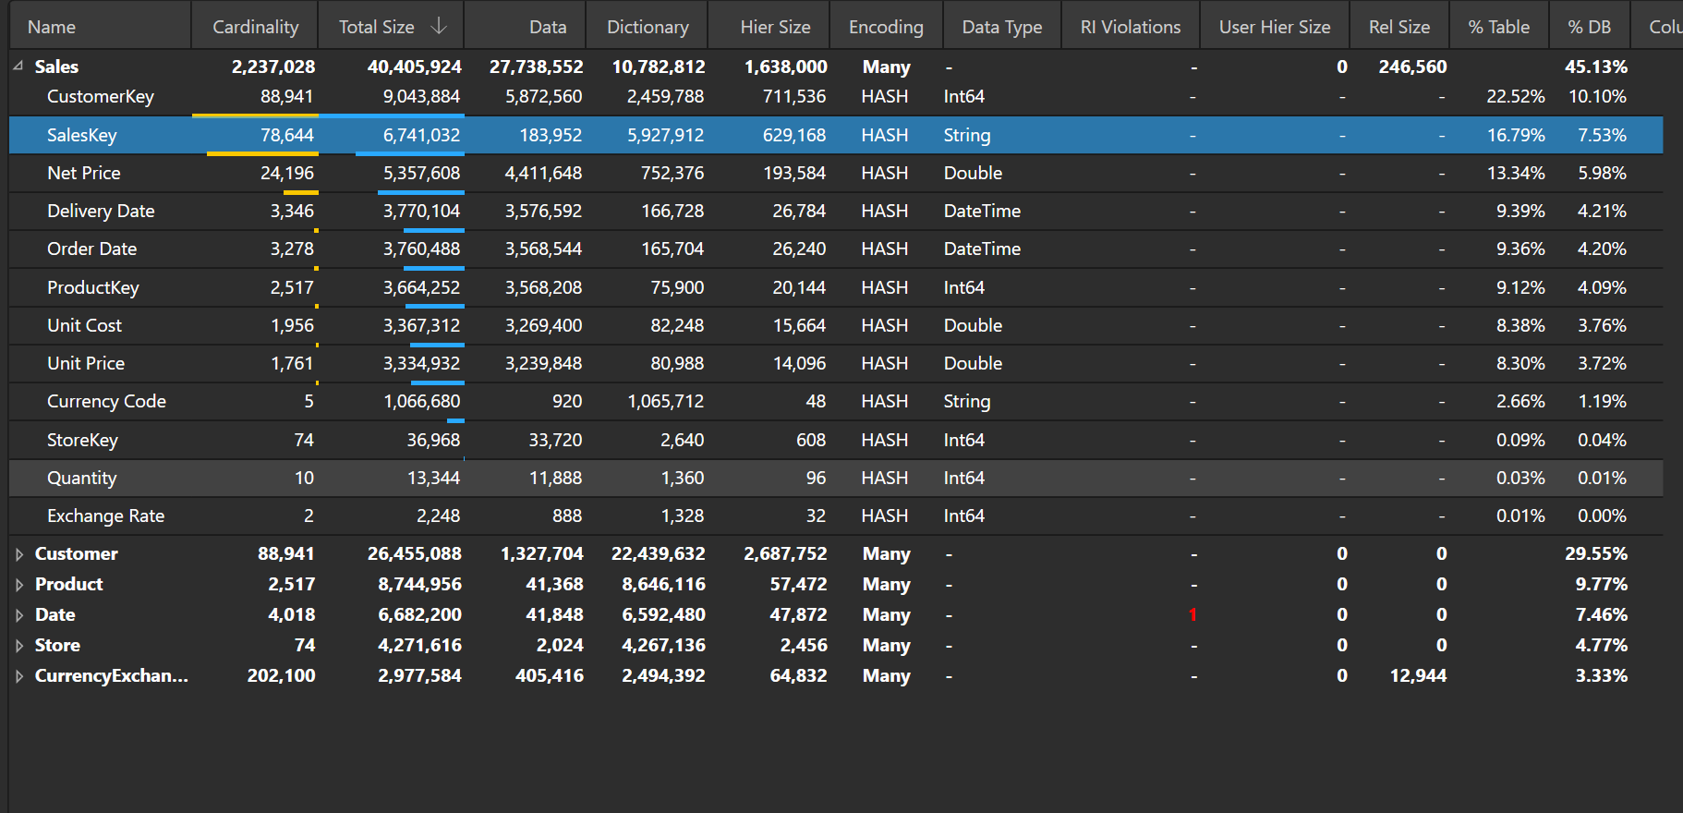Viewport: 1683px width, 813px height.
Task: Select the Currency Code row
Action: pos(106,402)
